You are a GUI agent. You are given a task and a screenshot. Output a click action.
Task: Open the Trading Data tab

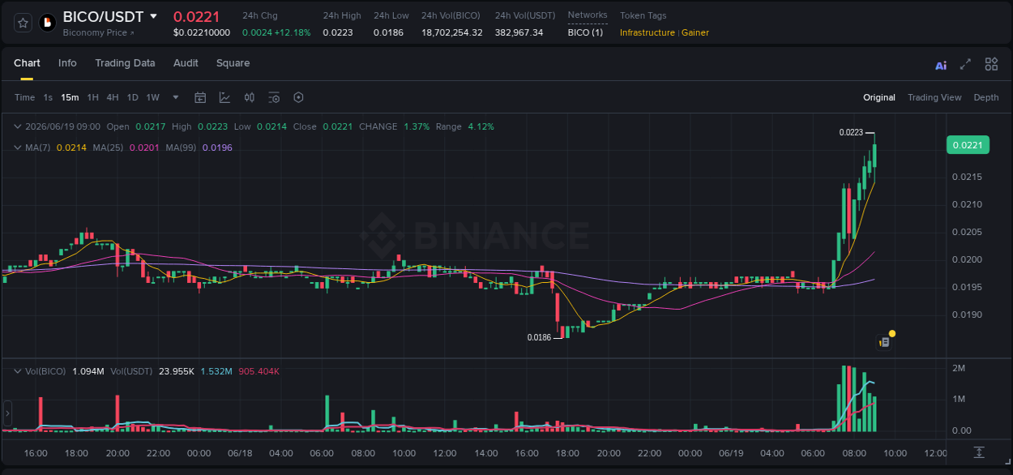(125, 63)
